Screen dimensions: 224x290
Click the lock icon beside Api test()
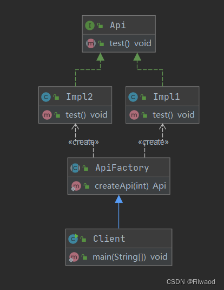click(x=101, y=43)
